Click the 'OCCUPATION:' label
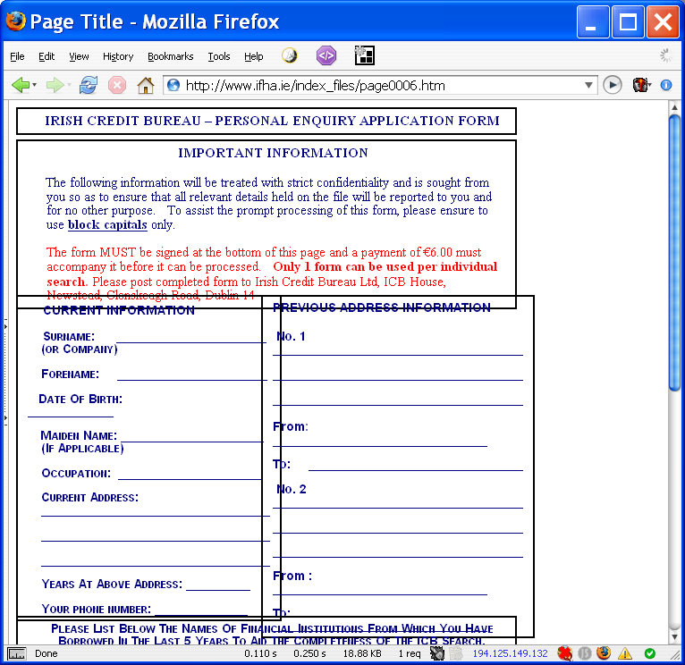The height and width of the screenshot is (665, 685). pos(76,474)
